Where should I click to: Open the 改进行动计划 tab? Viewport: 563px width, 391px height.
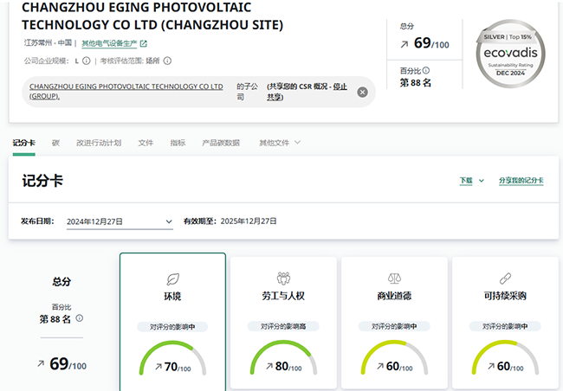99,143
